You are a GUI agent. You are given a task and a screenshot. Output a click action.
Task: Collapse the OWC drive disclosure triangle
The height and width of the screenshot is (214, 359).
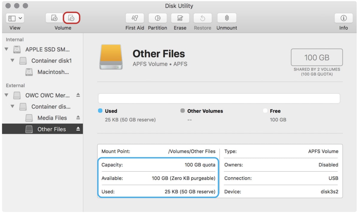pyautogui.click(x=6, y=95)
